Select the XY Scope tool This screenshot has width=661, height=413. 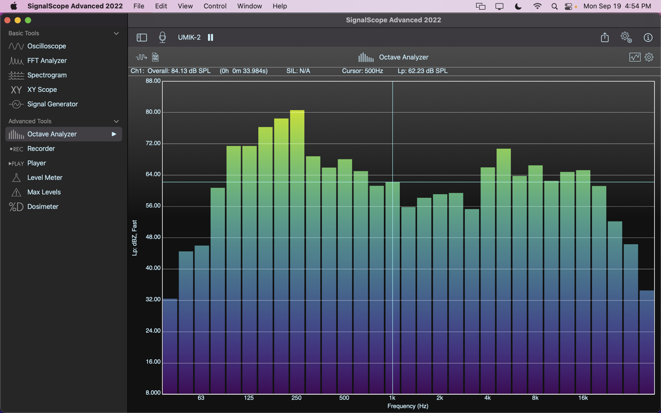coord(64,89)
